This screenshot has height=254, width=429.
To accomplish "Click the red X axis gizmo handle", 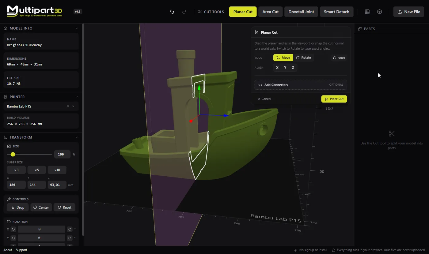I will click(191, 121).
